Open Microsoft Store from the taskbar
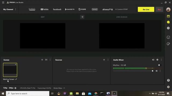The width and height of the screenshot is (172, 96). (x=83, y=94)
